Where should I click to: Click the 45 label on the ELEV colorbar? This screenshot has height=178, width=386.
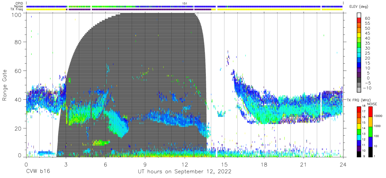click(x=367, y=34)
